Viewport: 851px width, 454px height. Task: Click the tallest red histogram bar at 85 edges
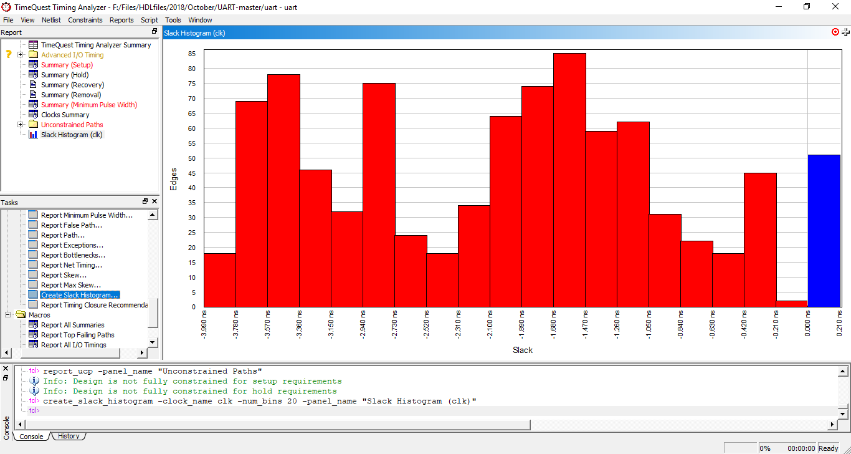click(x=569, y=180)
